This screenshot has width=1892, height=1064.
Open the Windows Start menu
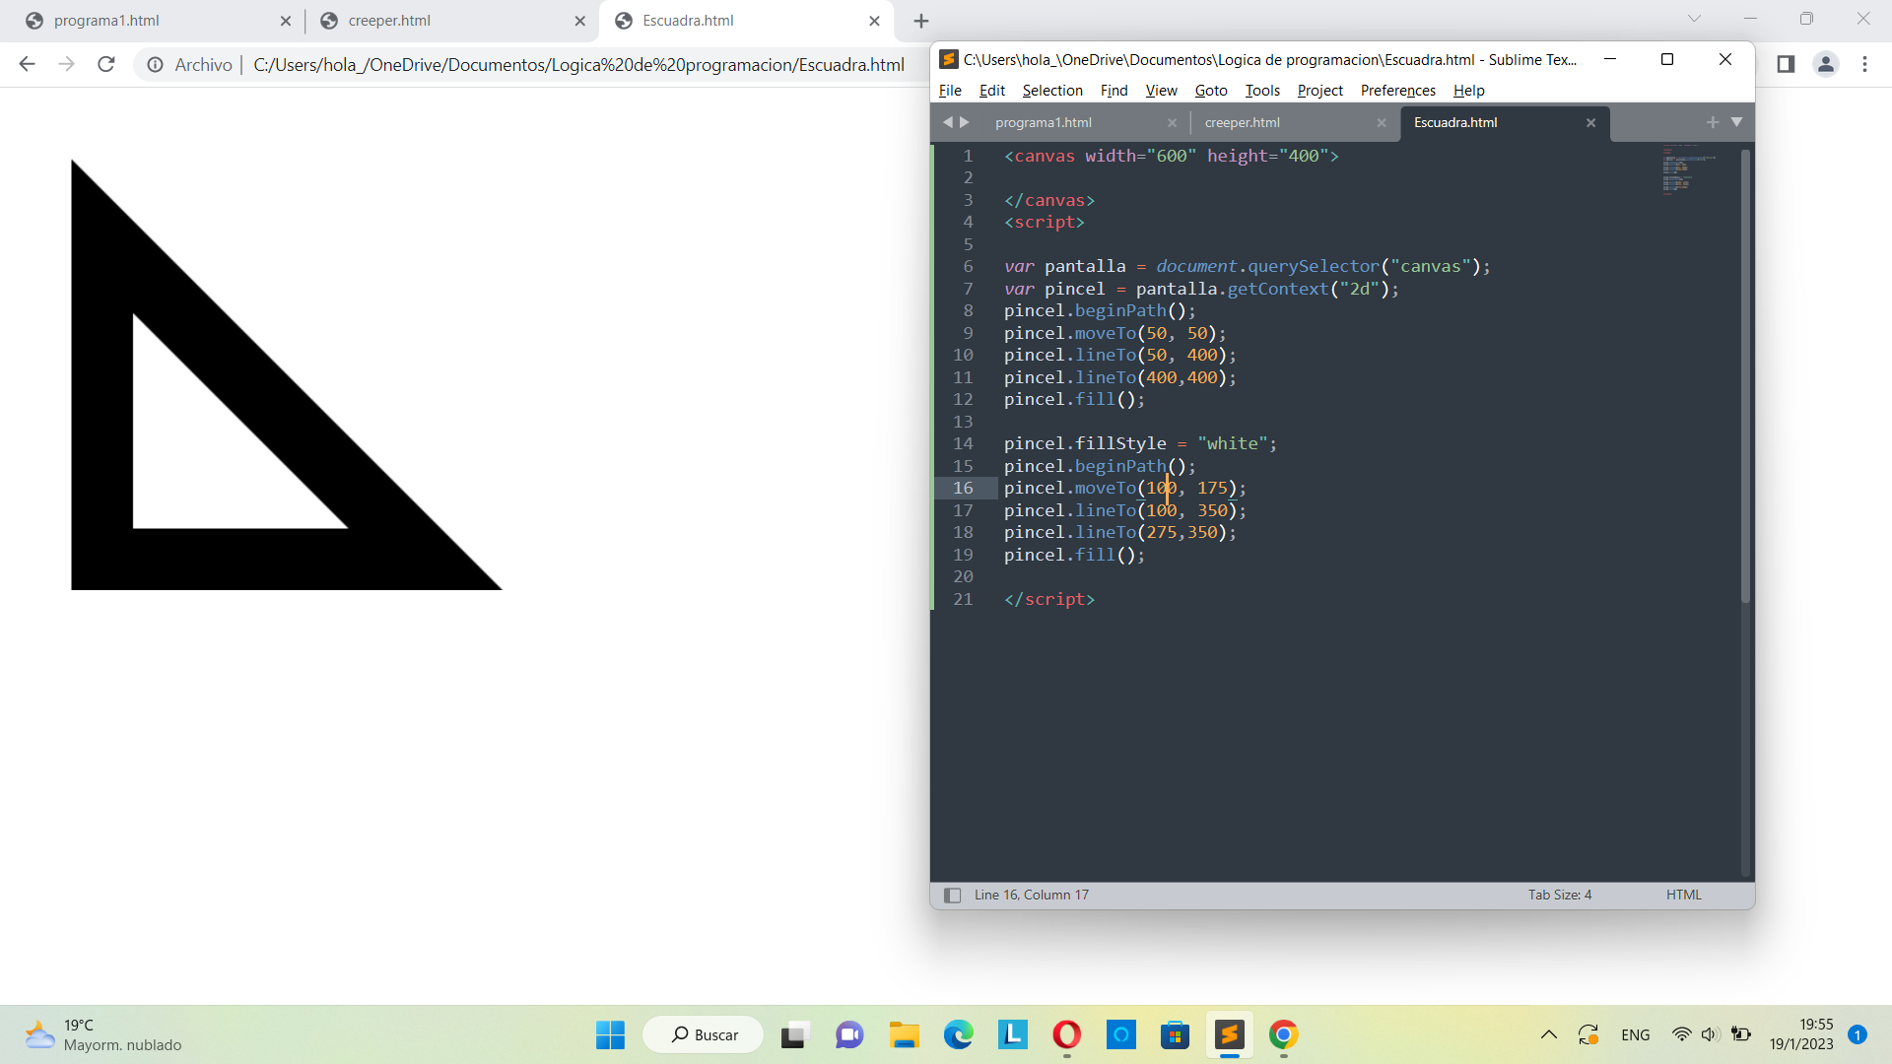click(610, 1034)
